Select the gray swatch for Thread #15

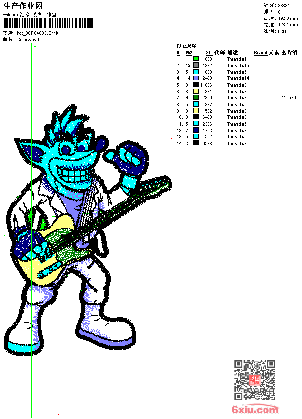pyautogui.click(x=196, y=65)
